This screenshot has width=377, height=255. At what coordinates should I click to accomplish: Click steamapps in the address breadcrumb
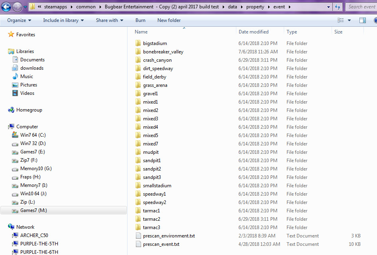point(55,7)
